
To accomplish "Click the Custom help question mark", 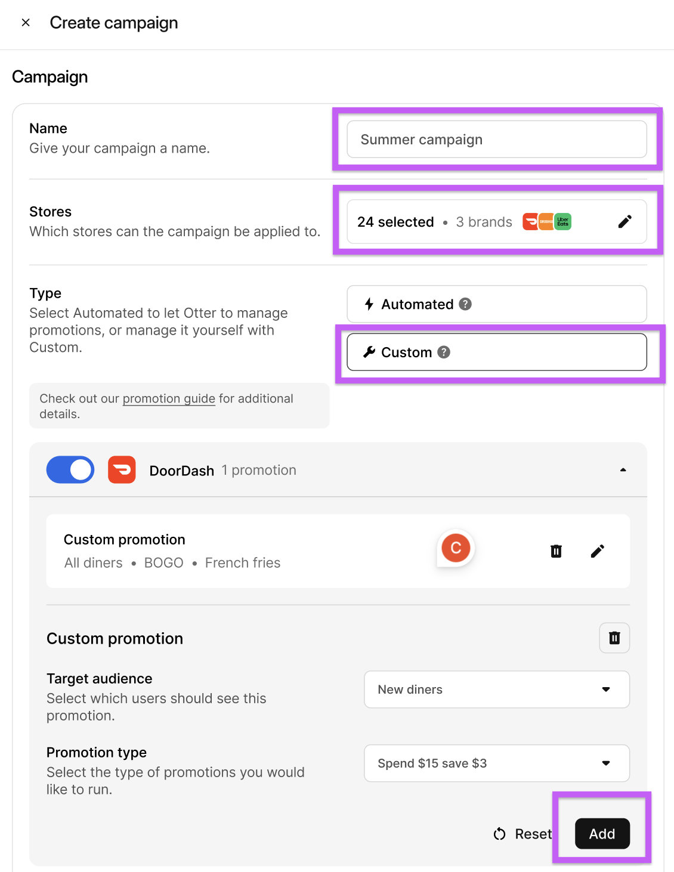I will coord(444,352).
